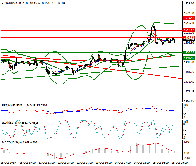
Task: Click the current price black label
Action: [189, 40]
